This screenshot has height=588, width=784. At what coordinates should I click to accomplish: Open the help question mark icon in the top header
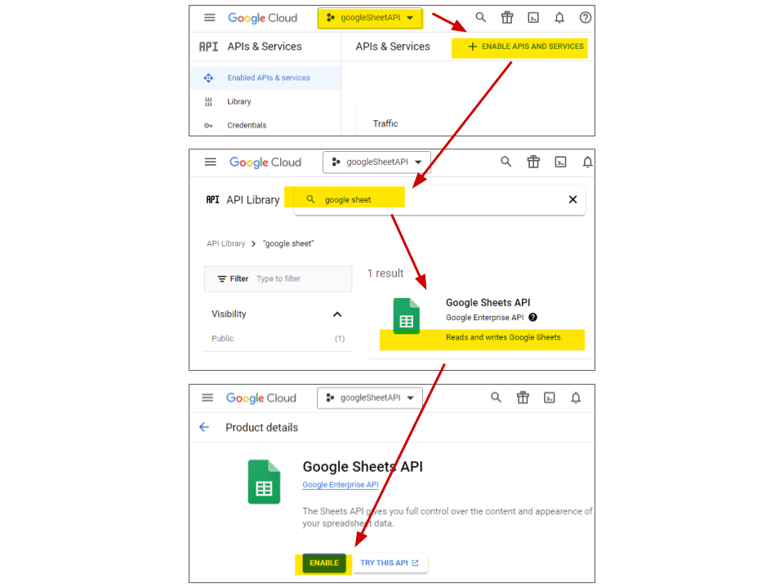585,18
